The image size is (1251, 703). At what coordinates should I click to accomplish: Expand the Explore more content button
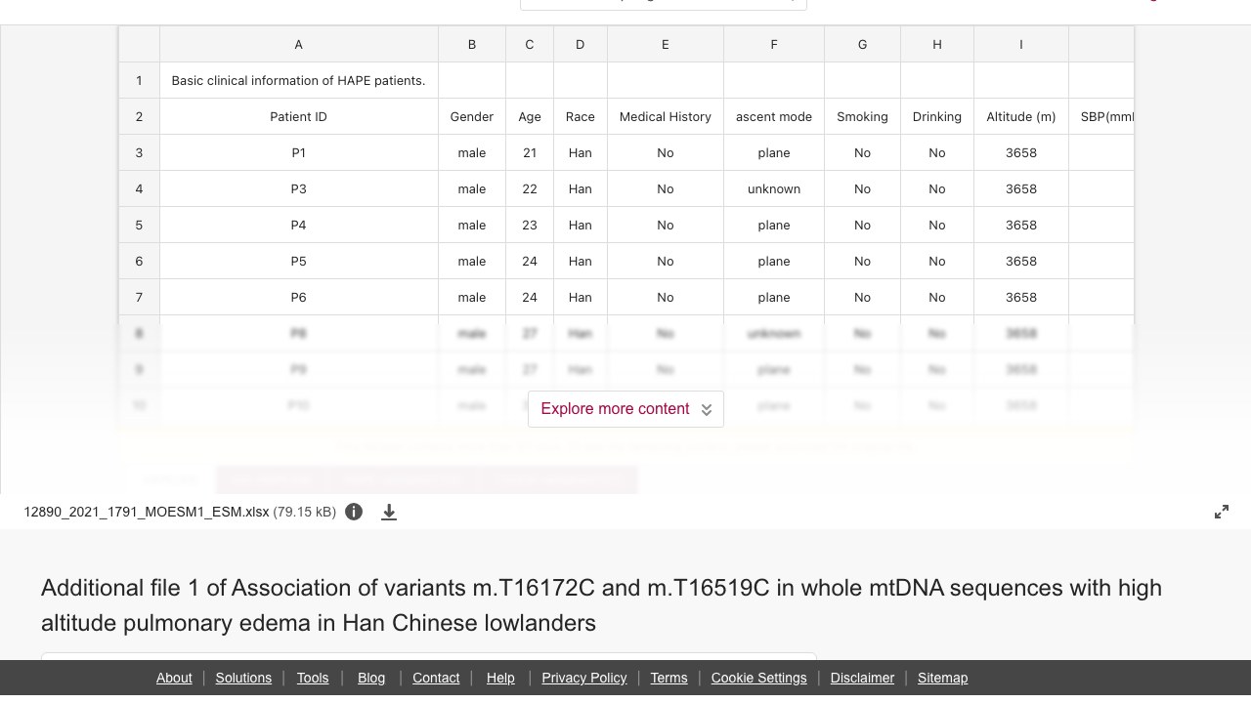[625, 409]
